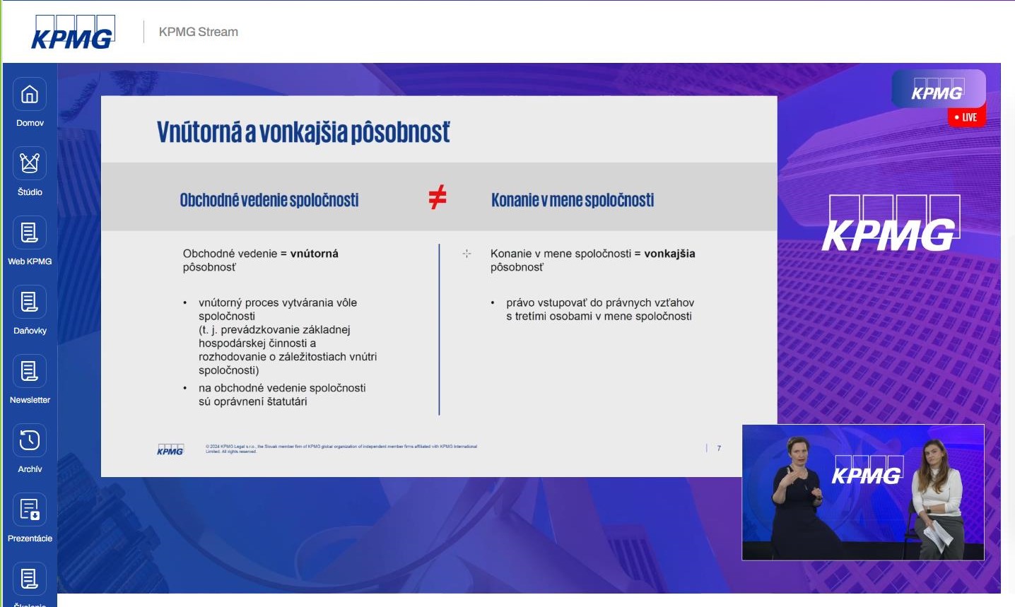Click the slide title Vnútorná a vonkajšia pôsobnosť
The image size is (1015, 607).
tap(303, 132)
